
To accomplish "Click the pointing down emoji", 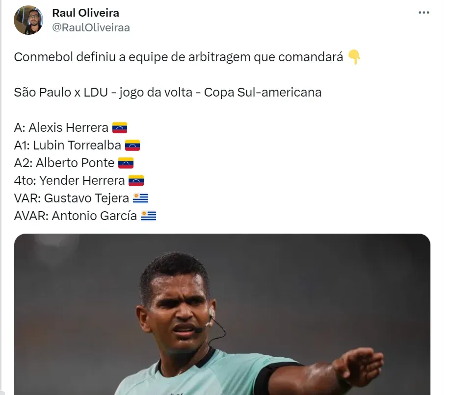I will click(x=354, y=58).
